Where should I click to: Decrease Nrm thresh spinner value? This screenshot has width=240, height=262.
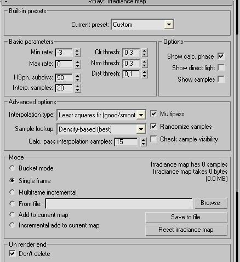point(144,65)
